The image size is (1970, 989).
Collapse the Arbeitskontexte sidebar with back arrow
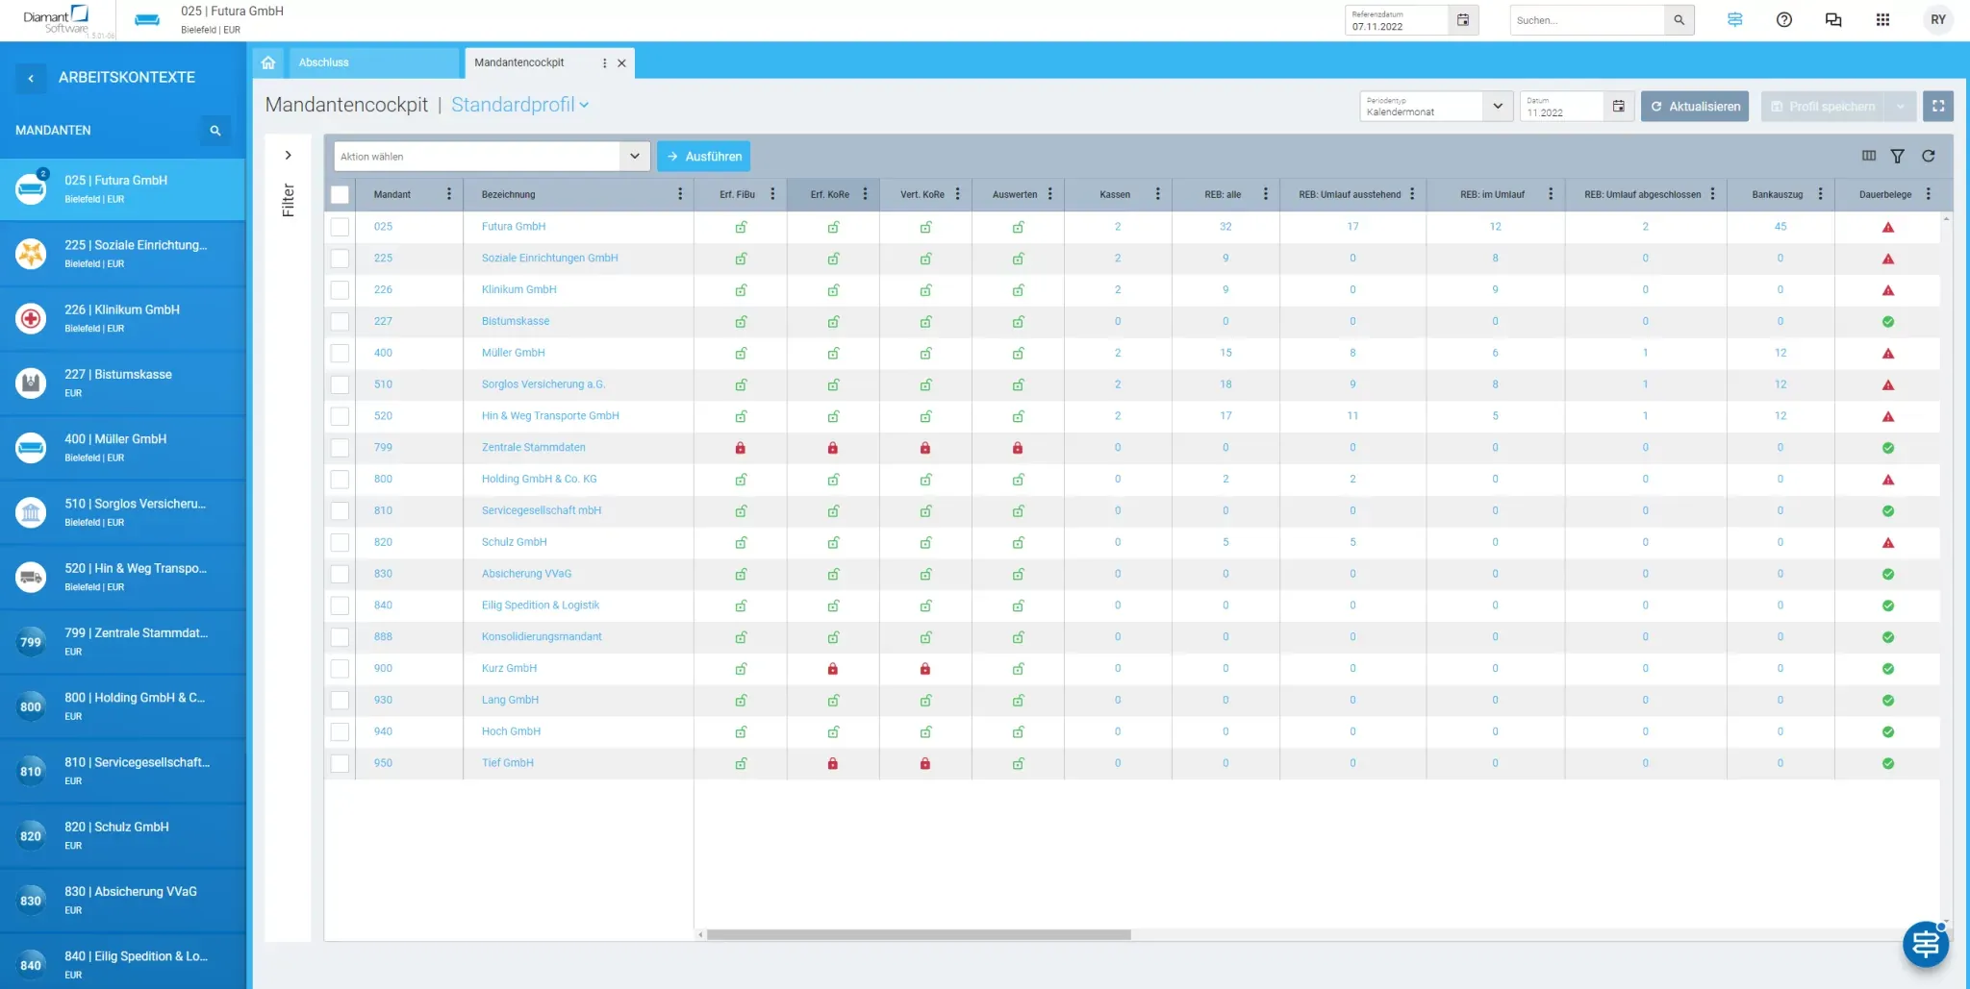31,78
